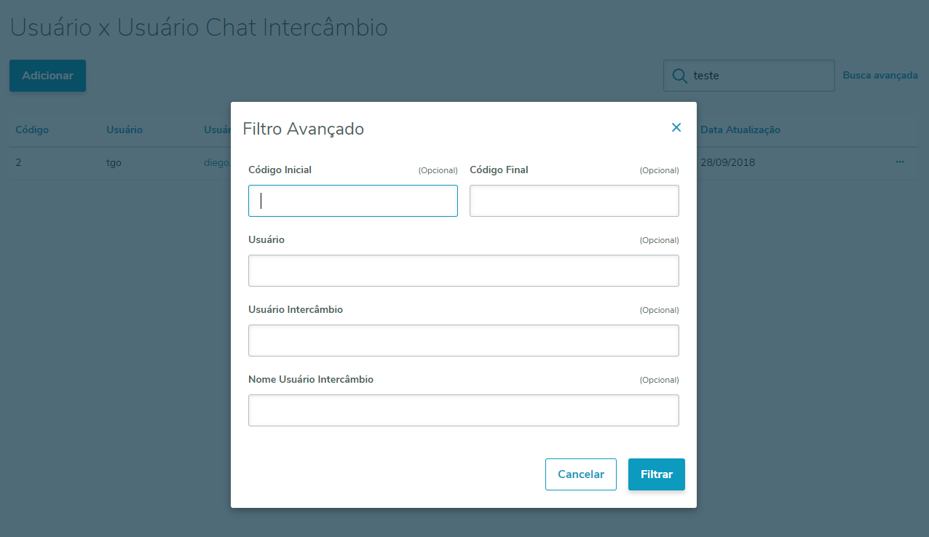Click the magnifier search icon

679,76
